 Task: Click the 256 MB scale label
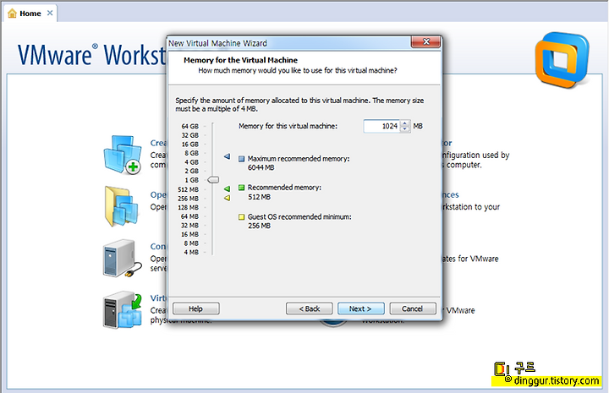189,199
